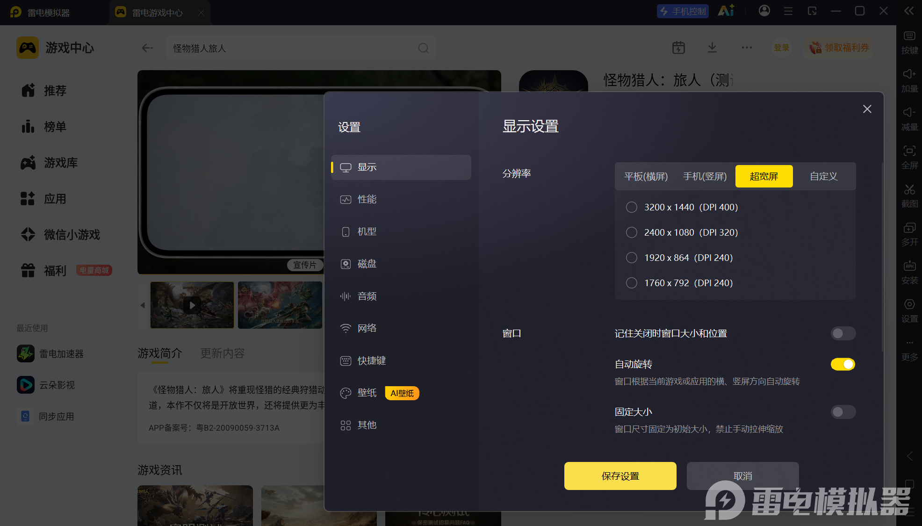This screenshot has height=526, width=922.
Task: Click the 取消 cancel button
Action: [x=742, y=476]
